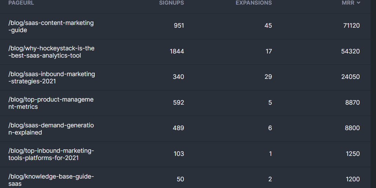
Task: Open the /blog/saas-content-marketing-guide page link
Action: 51,26
